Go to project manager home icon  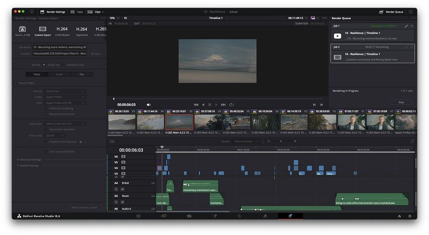pyautogui.click(x=399, y=216)
